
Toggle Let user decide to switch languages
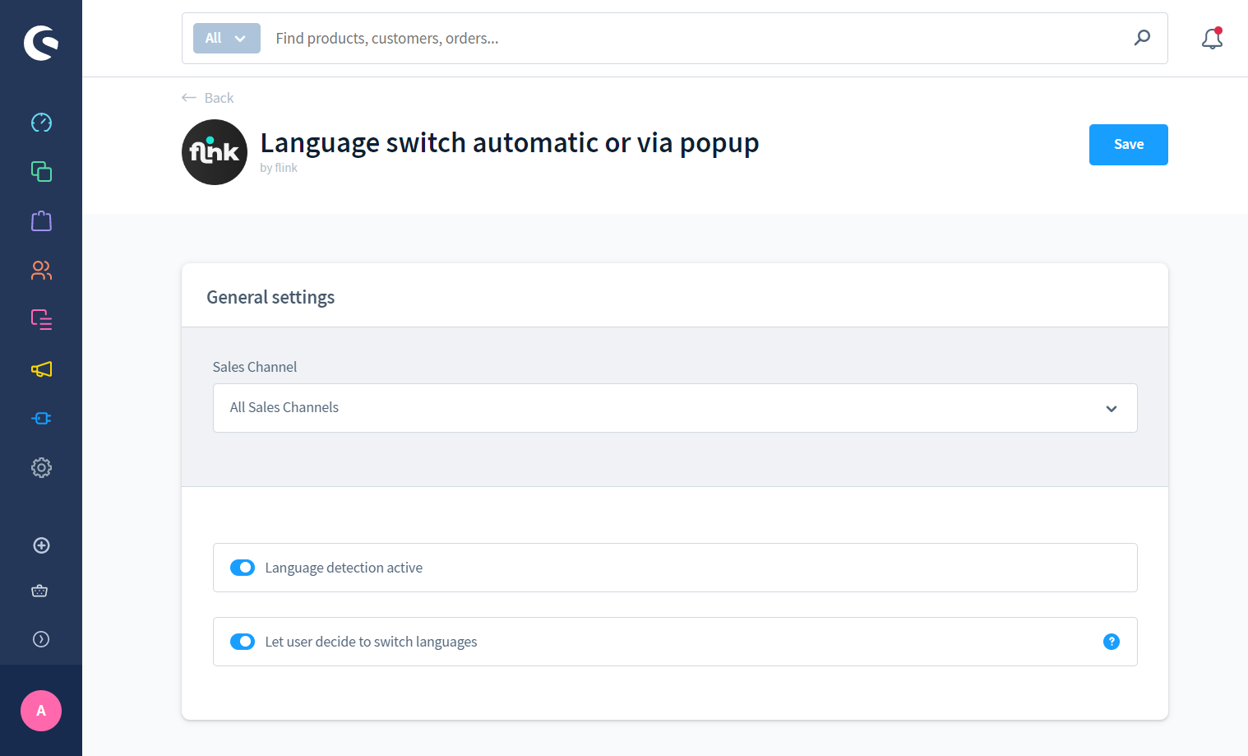coord(243,642)
